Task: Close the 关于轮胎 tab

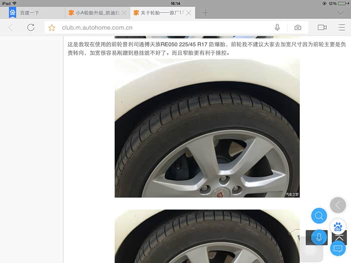Action: tap(189, 13)
